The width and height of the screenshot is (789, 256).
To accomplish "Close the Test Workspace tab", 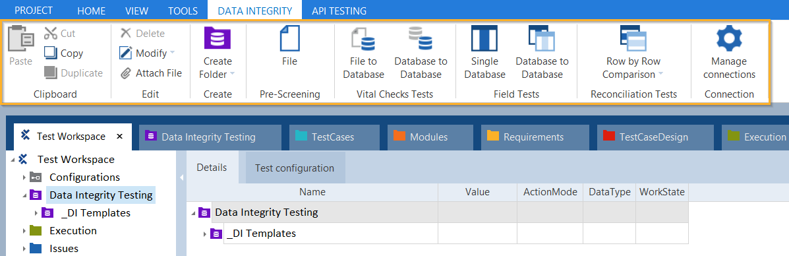I will click(x=120, y=137).
